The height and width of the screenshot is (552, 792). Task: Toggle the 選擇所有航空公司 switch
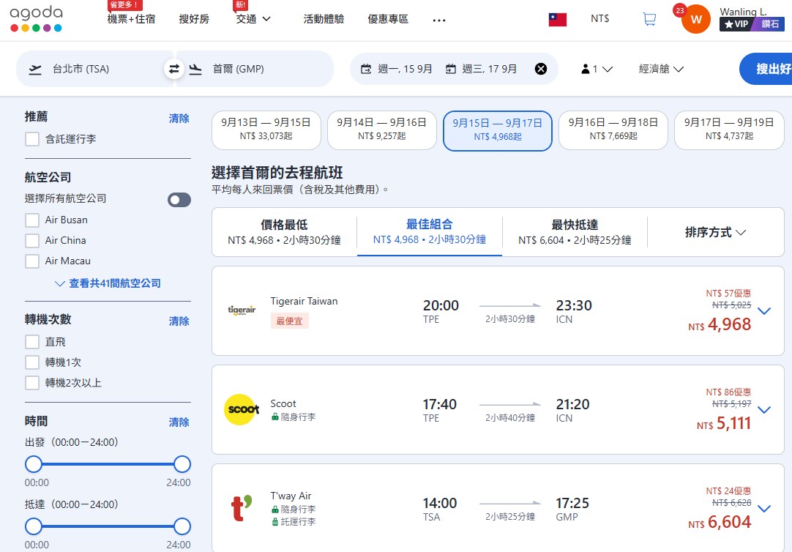179,200
